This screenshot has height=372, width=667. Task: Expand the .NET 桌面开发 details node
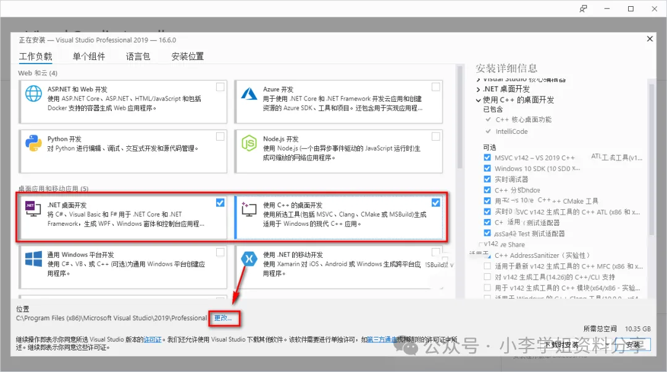click(x=478, y=89)
